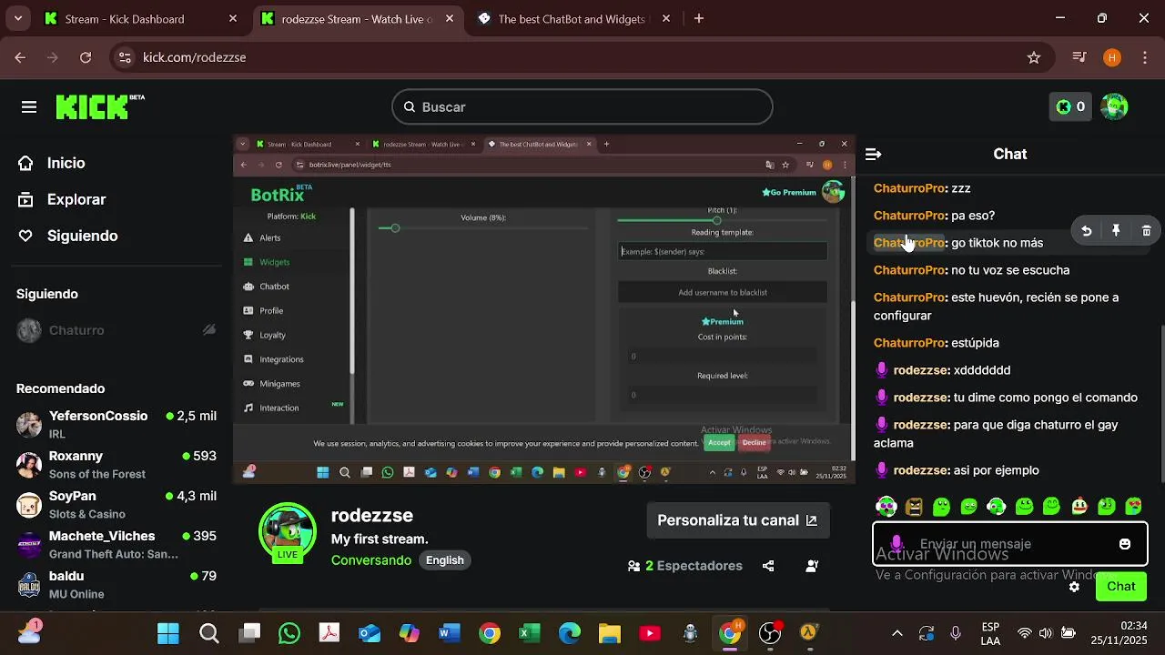1165x655 pixels.
Task: Go back in browser history
Action: [20, 57]
